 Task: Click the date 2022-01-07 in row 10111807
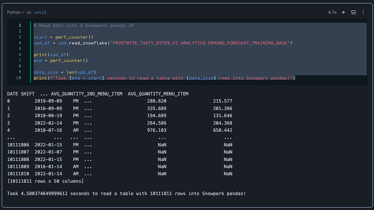(48, 152)
